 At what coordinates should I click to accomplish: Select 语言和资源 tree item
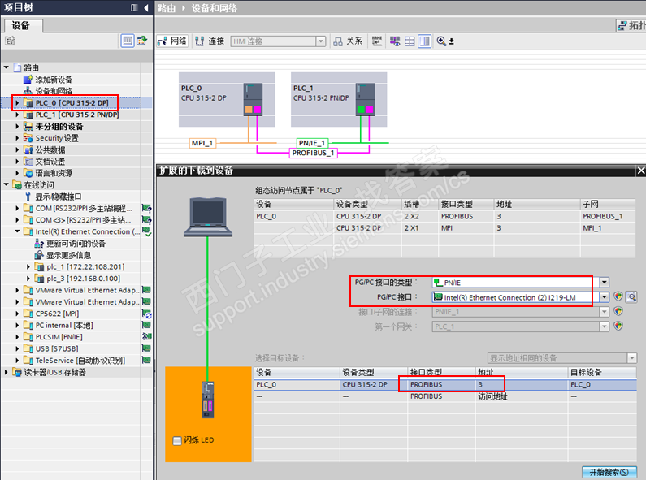click(54, 173)
